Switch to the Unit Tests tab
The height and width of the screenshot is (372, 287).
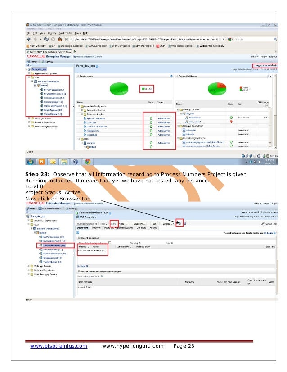pos(141,228)
